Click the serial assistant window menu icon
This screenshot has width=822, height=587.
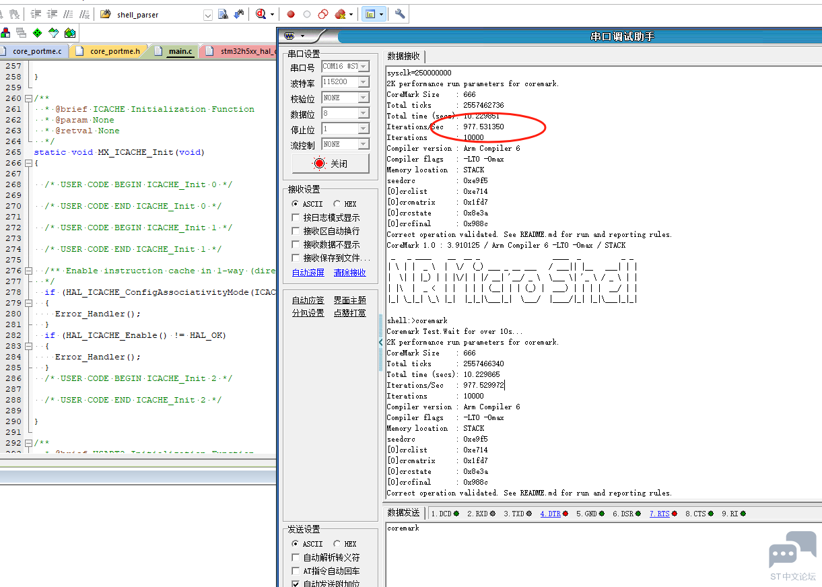(x=290, y=36)
